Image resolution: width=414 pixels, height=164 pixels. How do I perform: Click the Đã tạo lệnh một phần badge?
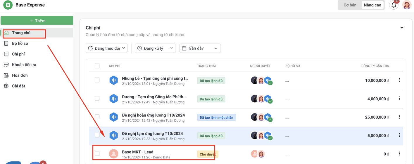pyautogui.click(x=216, y=118)
